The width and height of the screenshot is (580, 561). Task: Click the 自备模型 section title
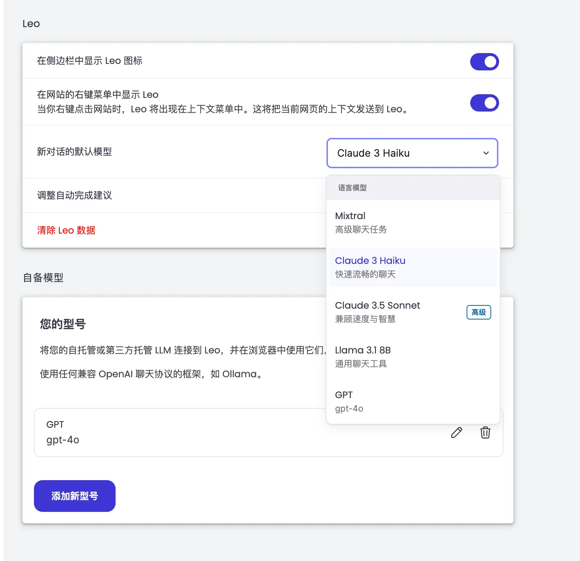[43, 278]
